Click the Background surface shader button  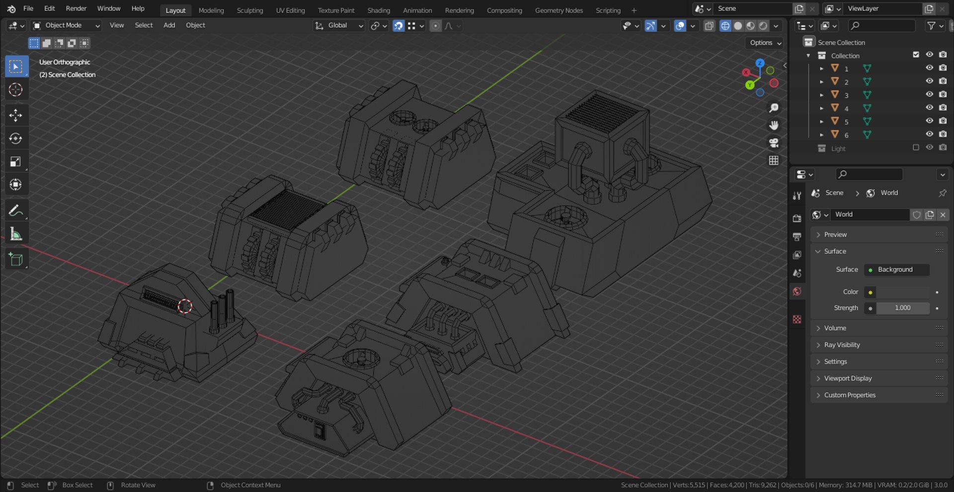pos(897,270)
